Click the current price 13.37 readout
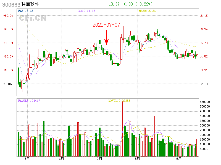 click(114, 4)
